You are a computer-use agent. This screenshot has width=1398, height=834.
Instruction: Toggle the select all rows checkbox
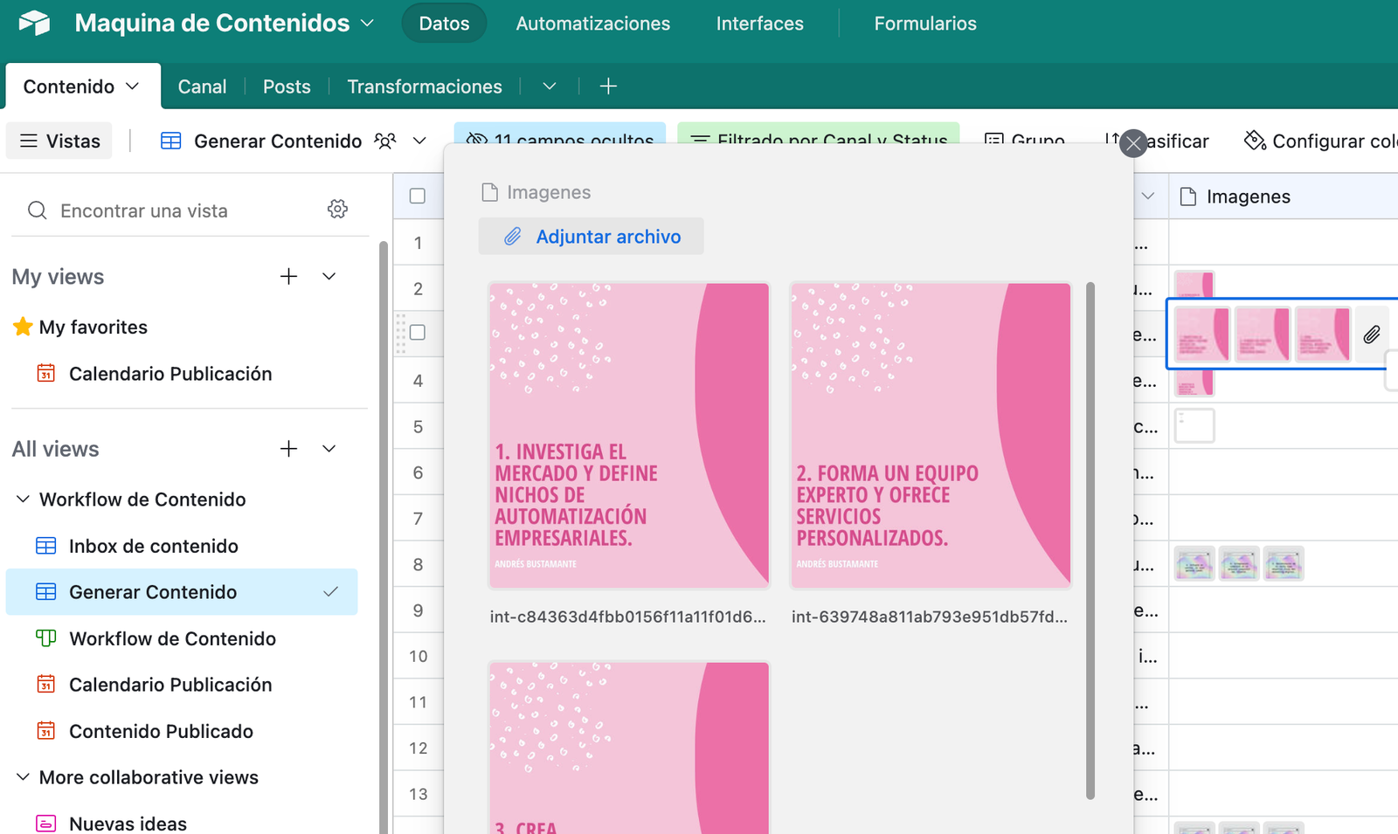(418, 196)
